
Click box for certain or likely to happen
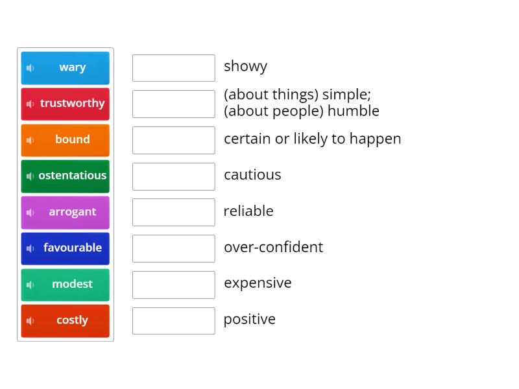click(x=173, y=140)
